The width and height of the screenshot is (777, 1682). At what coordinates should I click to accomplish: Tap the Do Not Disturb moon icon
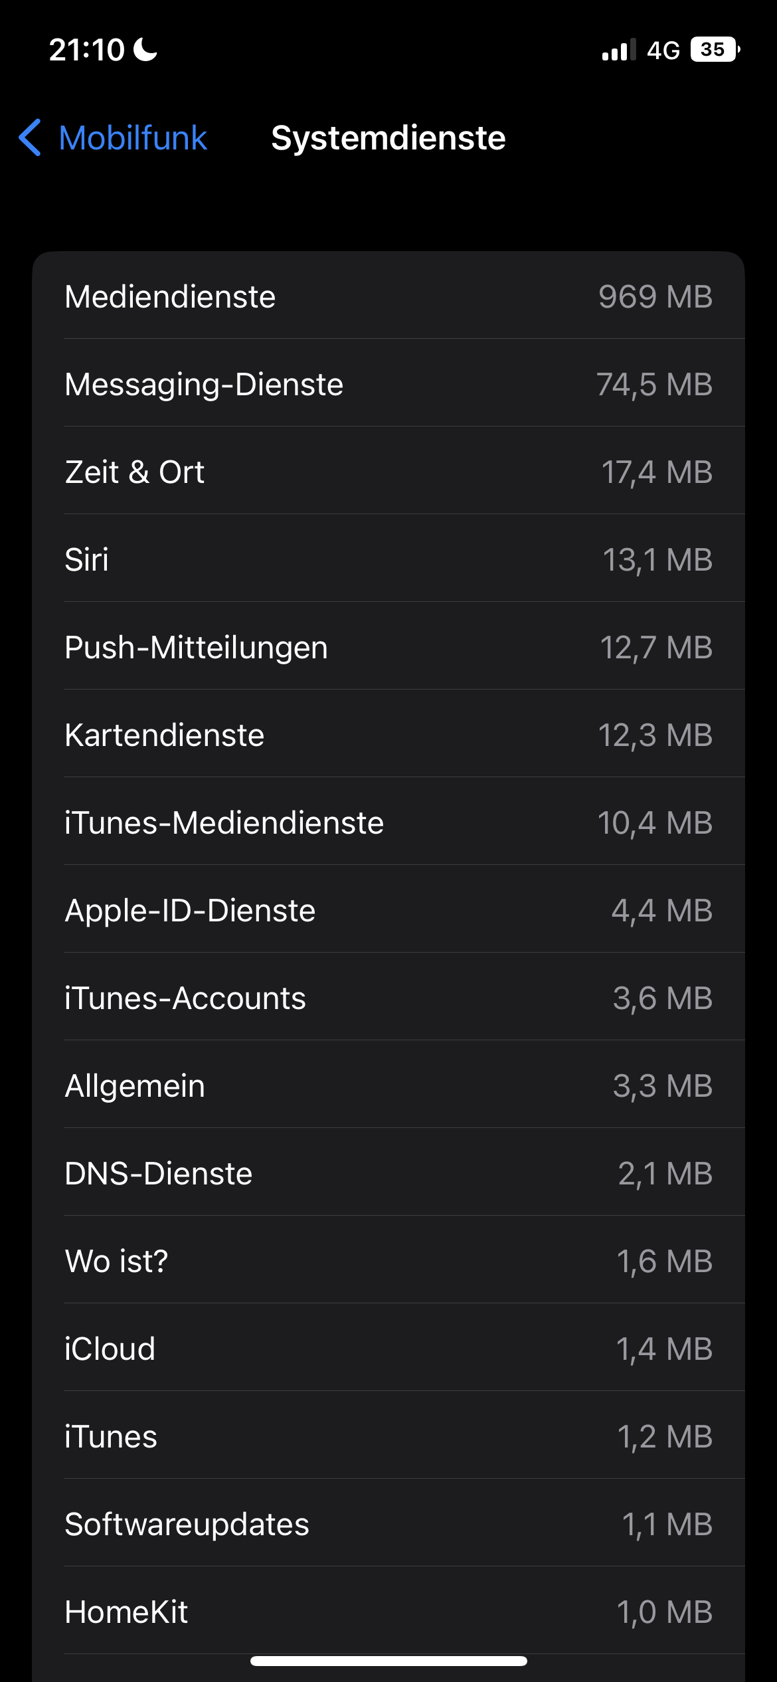pyautogui.click(x=145, y=50)
